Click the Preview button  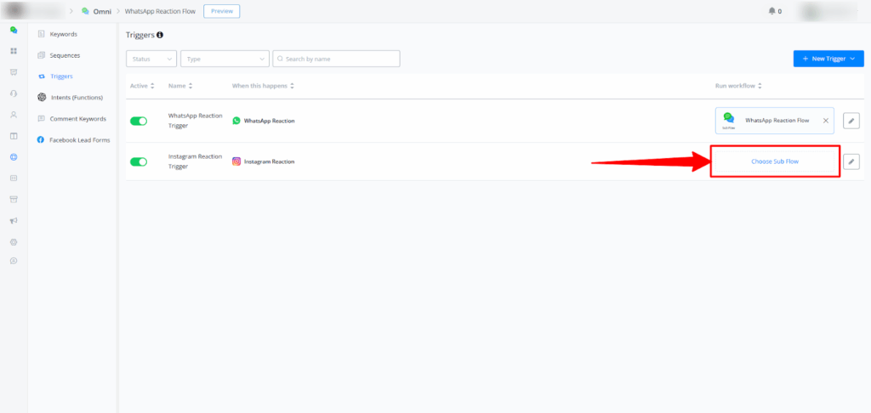click(x=221, y=11)
